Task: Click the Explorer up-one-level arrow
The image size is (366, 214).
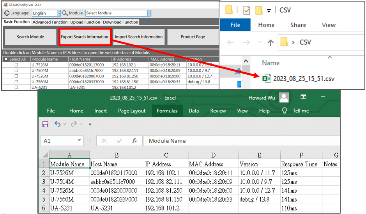Action: point(271,43)
